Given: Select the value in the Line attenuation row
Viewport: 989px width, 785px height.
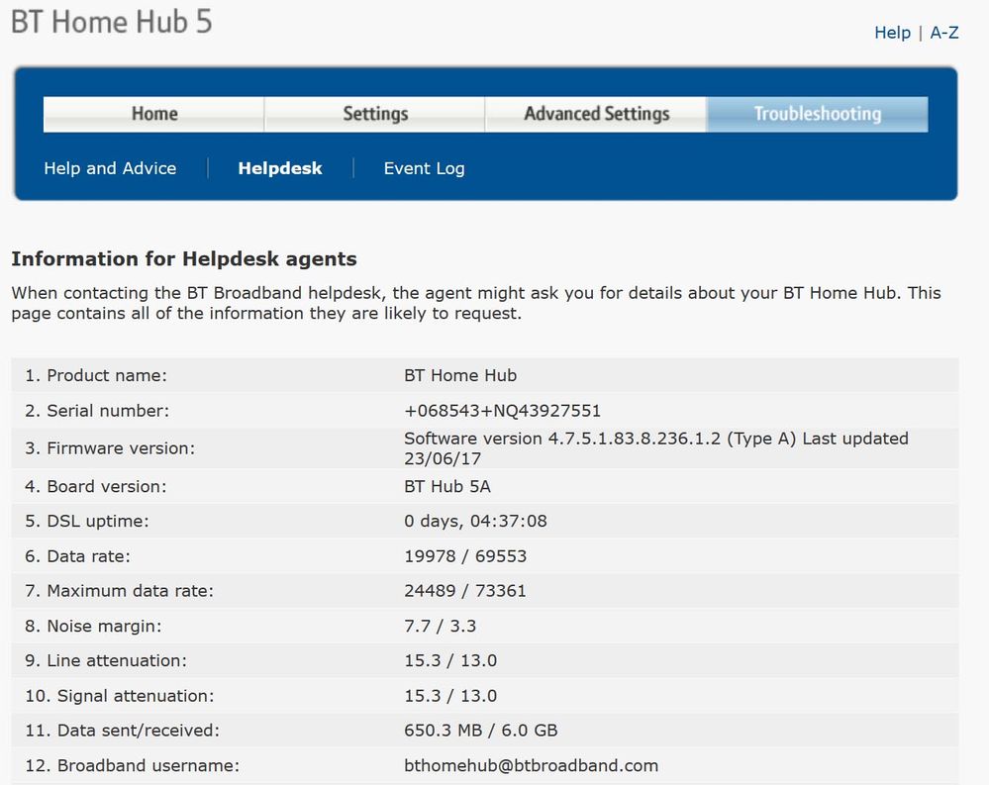Looking at the screenshot, I should pos(450,661).
